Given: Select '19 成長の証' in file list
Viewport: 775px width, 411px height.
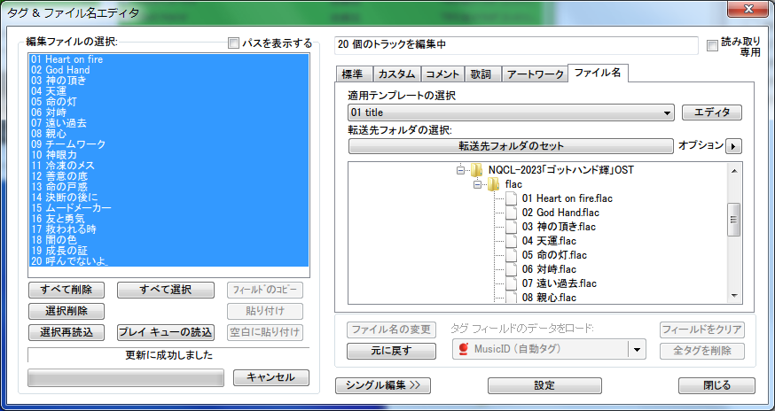Looking at the screenshot, I should tap(168, 251).
